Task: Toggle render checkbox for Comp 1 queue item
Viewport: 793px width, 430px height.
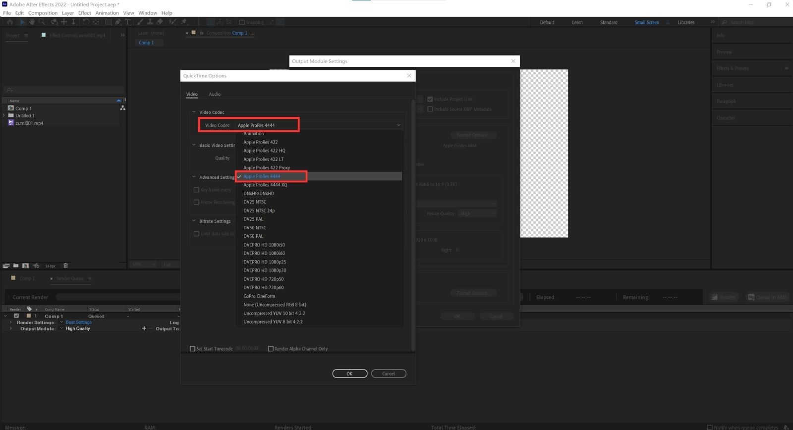Action: click(x=16, y=316)
